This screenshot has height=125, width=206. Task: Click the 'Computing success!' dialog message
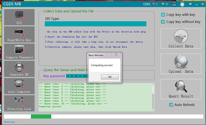pyautogui.click(x=102, y=65)
